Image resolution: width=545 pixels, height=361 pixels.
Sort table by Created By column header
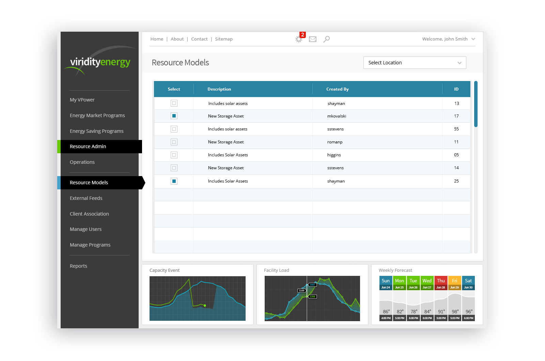tap(337, 89)
